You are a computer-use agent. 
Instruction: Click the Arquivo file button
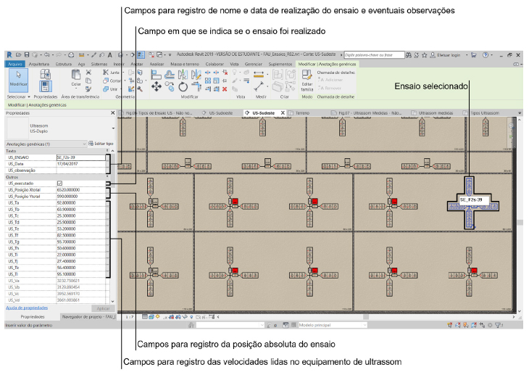(x=14, y=65)
